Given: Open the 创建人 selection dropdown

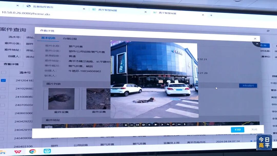Looking at the screenshot, I should tap(29, 56).
